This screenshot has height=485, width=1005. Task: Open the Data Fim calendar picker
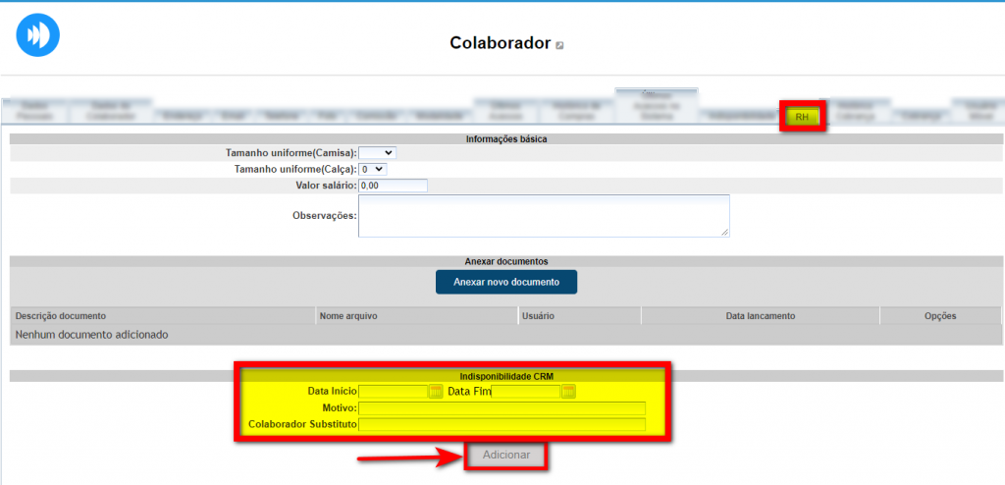(x=568, y=392)
